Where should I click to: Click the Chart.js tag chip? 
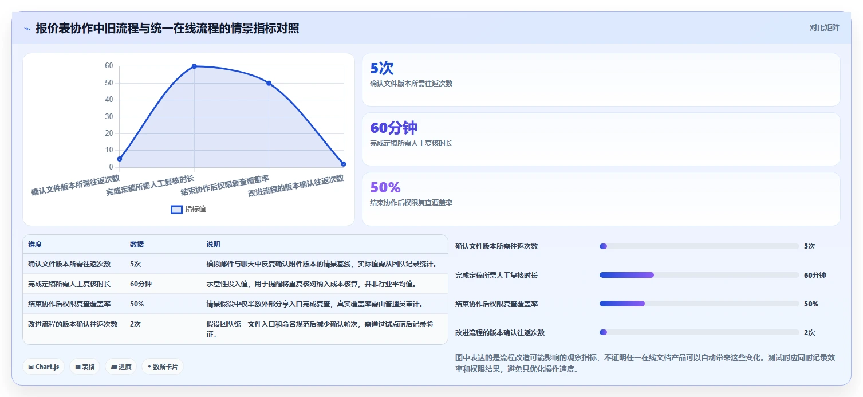[44, 367]
